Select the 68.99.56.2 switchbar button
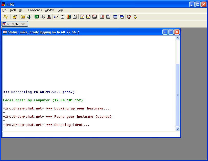Image resolution: width=208 pixels, height=161 pixels. coord(15,24)
